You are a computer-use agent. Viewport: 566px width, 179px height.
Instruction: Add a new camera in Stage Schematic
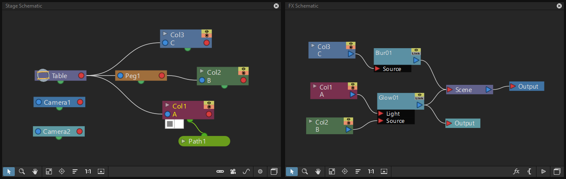pos(233,171)
